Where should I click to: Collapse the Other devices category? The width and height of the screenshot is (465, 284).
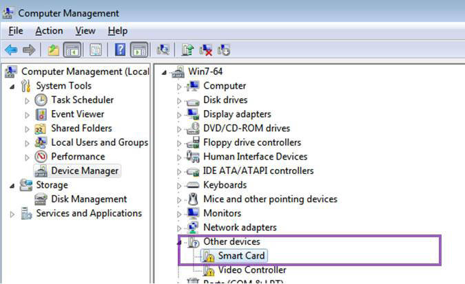point(180,242)
